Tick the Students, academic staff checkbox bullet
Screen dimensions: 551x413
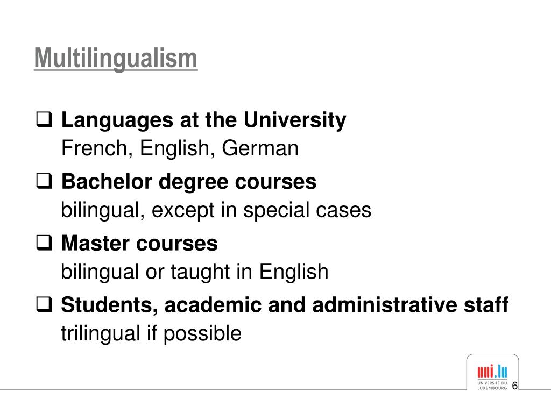click(44, 304)
